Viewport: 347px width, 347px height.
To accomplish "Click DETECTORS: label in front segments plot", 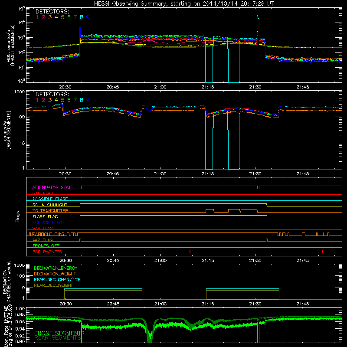I will (52, 11).
